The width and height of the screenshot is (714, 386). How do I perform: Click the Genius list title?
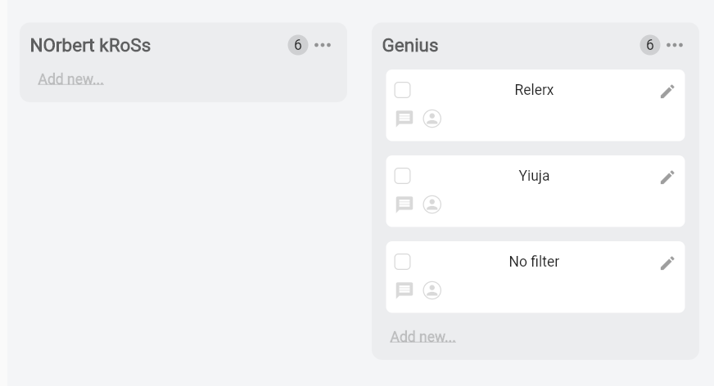[410, 46]
